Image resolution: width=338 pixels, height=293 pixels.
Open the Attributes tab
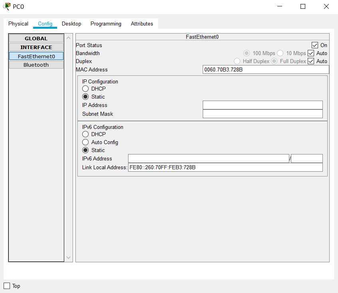142,24
